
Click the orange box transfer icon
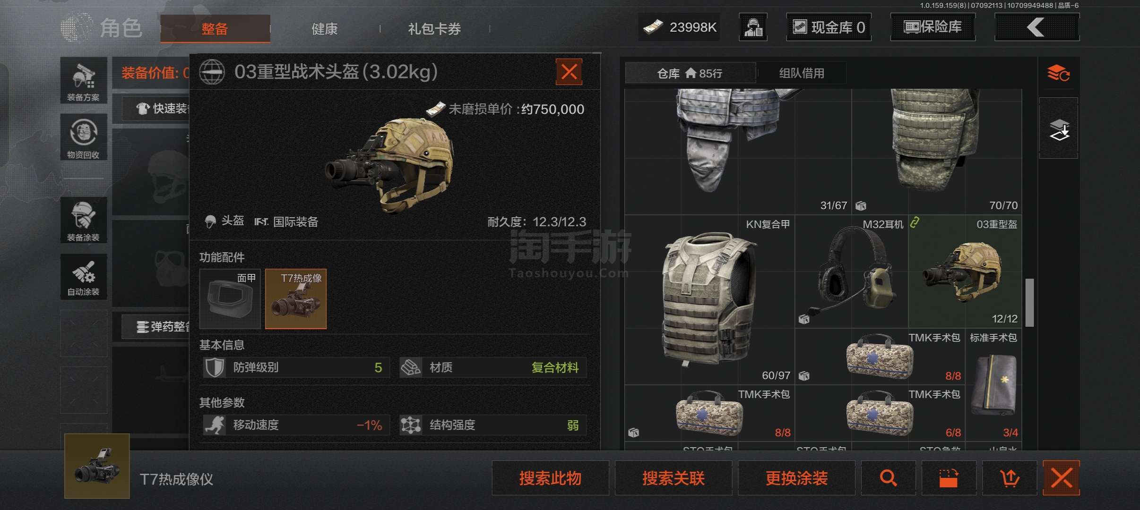coord(949,478)
